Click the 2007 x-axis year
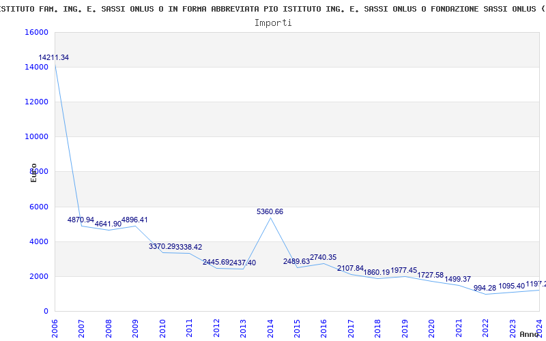 point(81,329)
